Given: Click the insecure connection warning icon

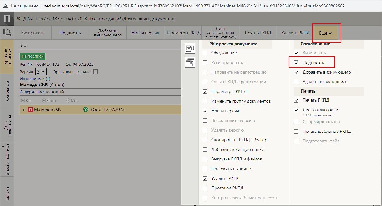Looking at the screenshot, I should (x=5, y=6).
